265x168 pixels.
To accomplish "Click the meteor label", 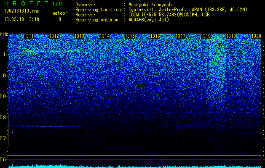I will tap(60, 13).
